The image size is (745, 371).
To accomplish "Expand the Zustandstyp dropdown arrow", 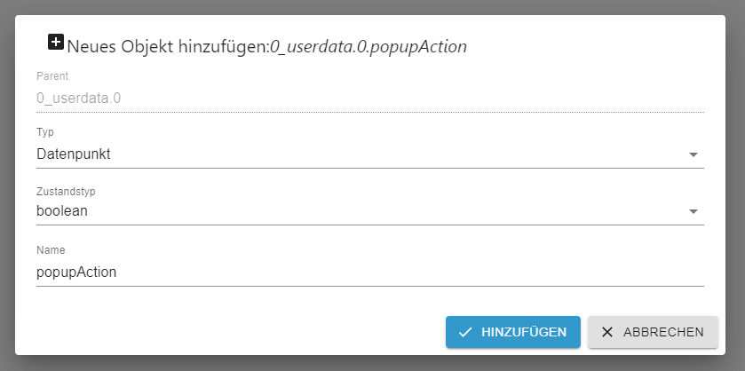I will tap(693, 211).
